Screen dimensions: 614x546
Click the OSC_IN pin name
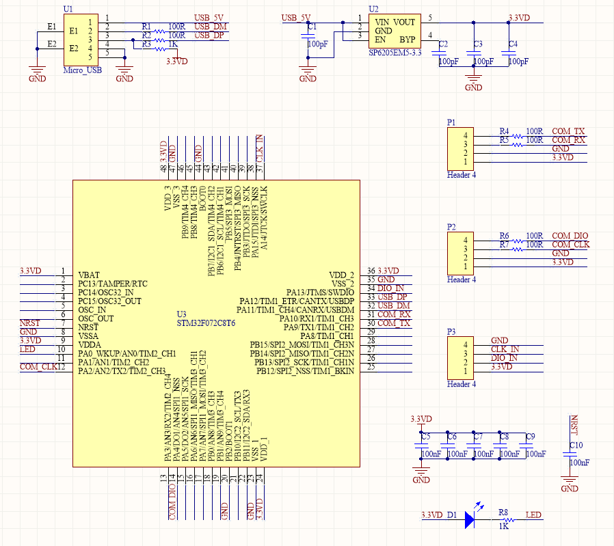[x=92, y=310]
